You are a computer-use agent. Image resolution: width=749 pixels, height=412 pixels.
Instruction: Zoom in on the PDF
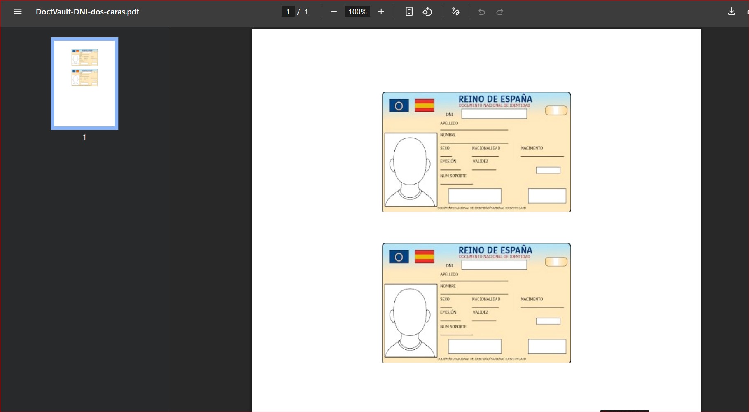(381, 12)
